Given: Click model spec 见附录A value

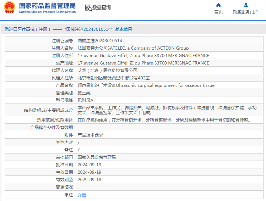Looking at the screenshot, I should click(85, 100).
